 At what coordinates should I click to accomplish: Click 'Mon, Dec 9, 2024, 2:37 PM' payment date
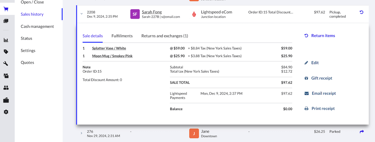coord(222,94)
